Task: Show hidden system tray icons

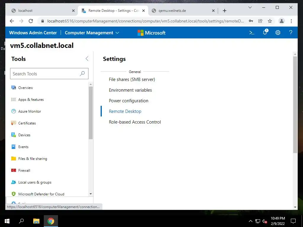Action: 250,221
